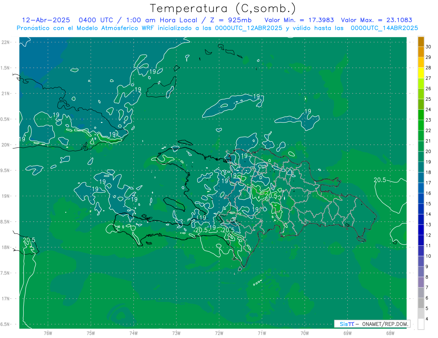This screenshot has width=438, height=338.
Task: Click the color legend value '11'
Action: click(429, 246)
